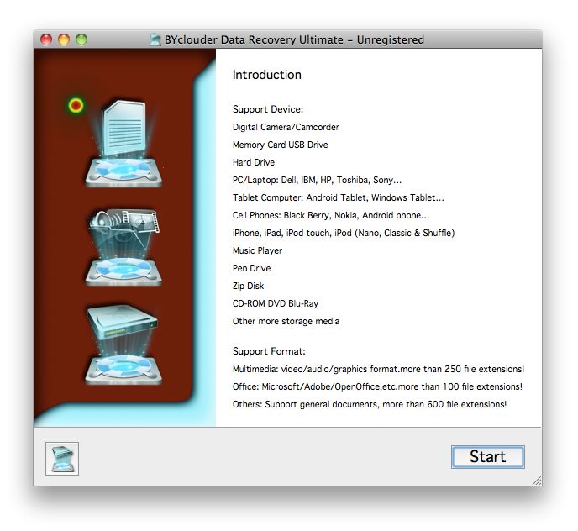Click 'Multimedia: video/audio/graphics' line
Image resolution: width=578 pixels, height=531 pixels.
click(x=378, y=369)
